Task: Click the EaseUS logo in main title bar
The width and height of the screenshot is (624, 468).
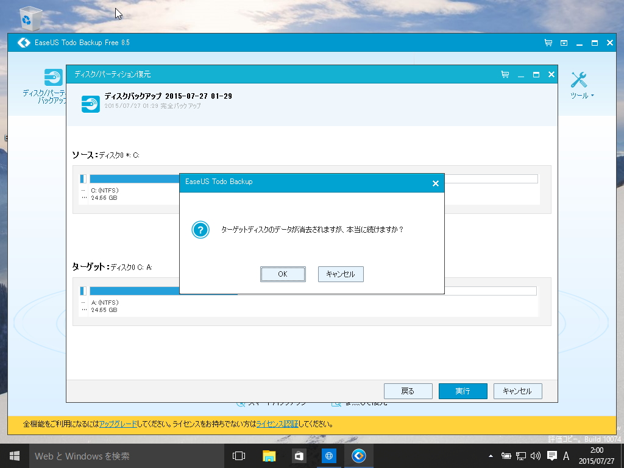Action: [24, 43]
